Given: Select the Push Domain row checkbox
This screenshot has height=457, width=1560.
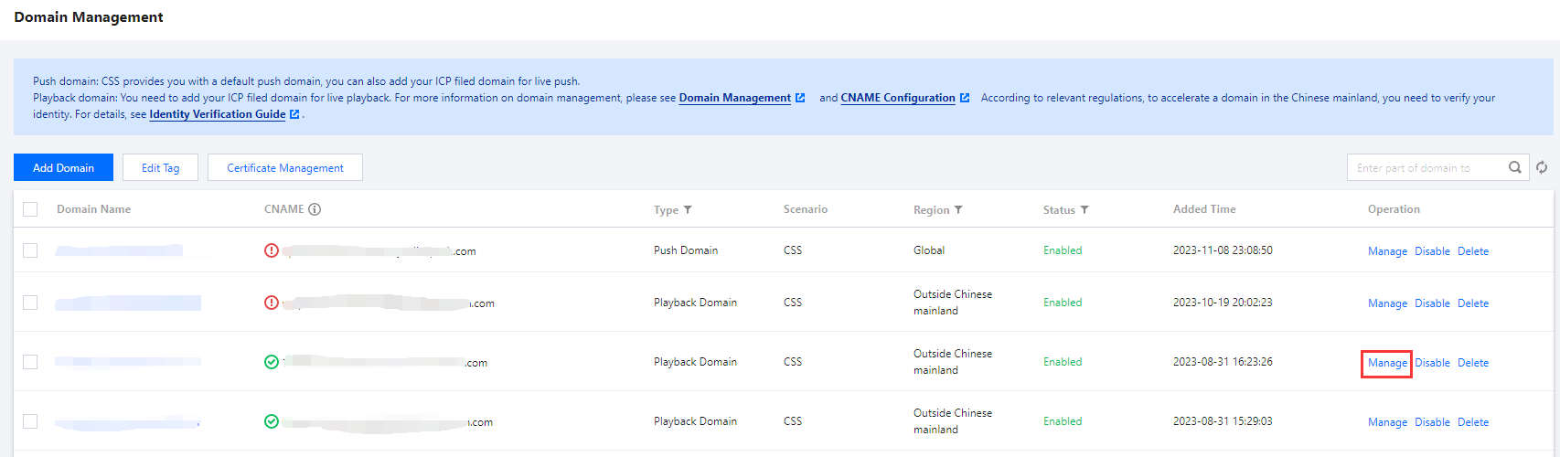Looking at the screenshot, I should coord(30,250).
